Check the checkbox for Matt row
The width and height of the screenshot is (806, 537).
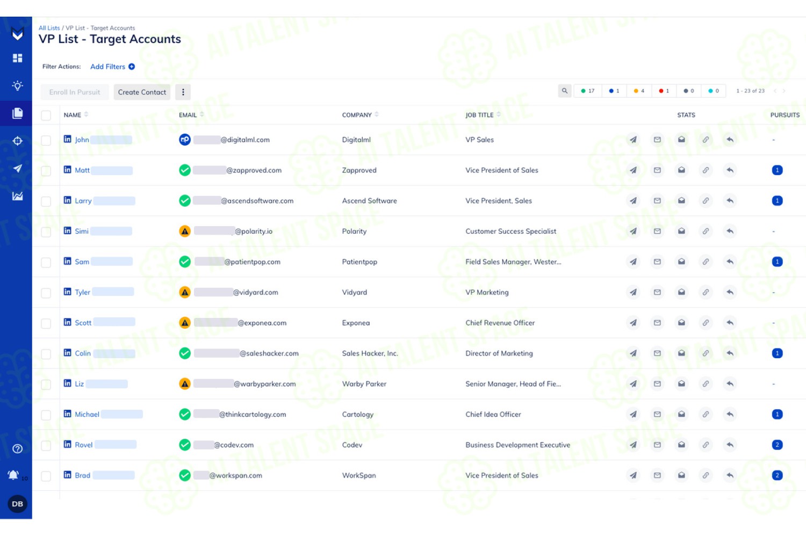pos(46,171)
